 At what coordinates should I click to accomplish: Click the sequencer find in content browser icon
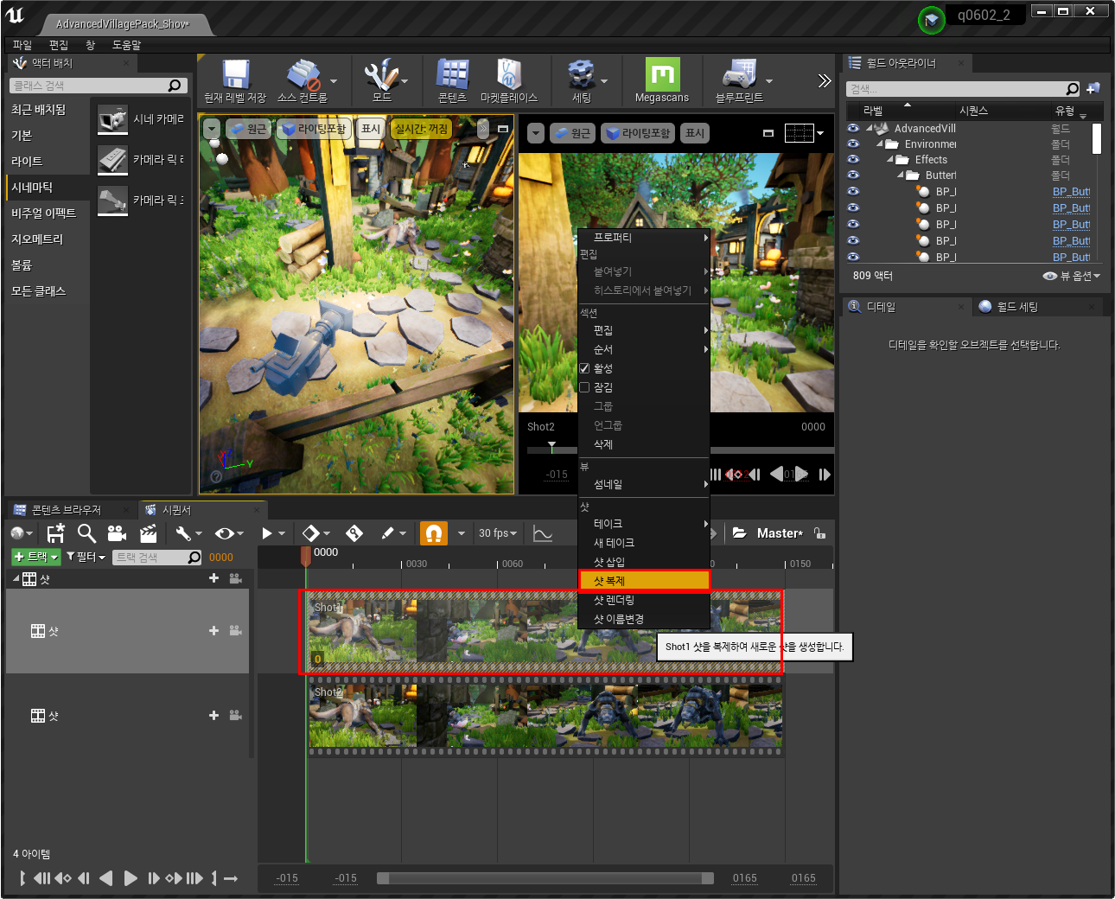click(86, 533)
